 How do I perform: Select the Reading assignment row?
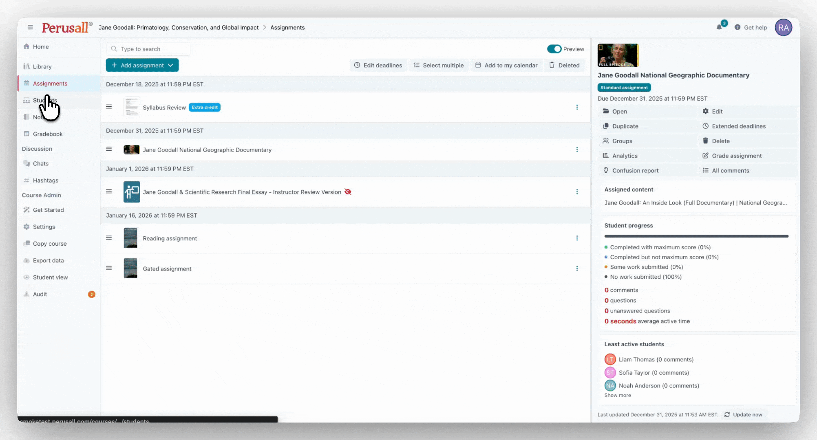tap(346, 238)
